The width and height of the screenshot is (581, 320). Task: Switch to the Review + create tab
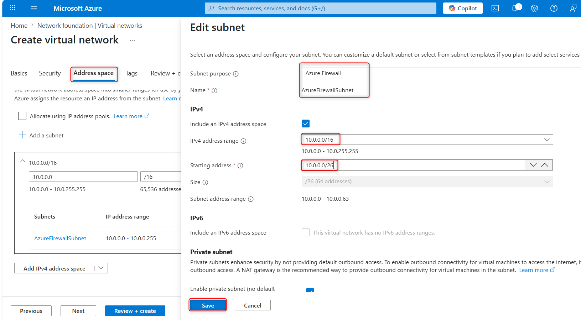(x=166, y=73)
